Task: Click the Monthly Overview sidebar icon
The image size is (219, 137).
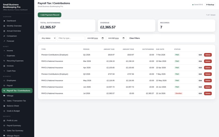Action: click(4, 26)
